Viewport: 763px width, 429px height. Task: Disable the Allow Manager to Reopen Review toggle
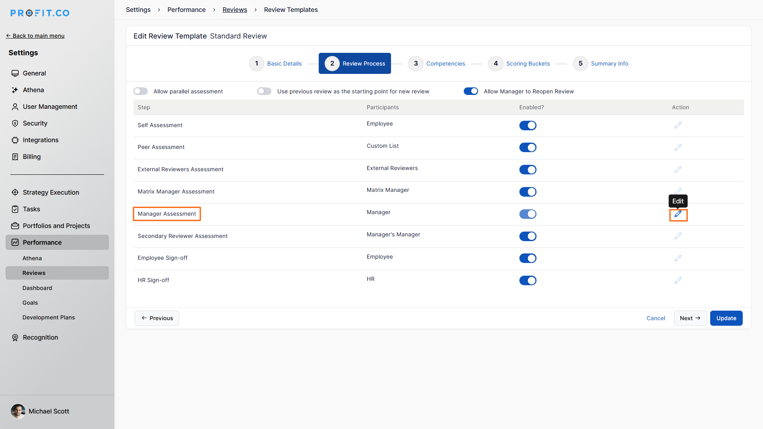coord(471,91)
